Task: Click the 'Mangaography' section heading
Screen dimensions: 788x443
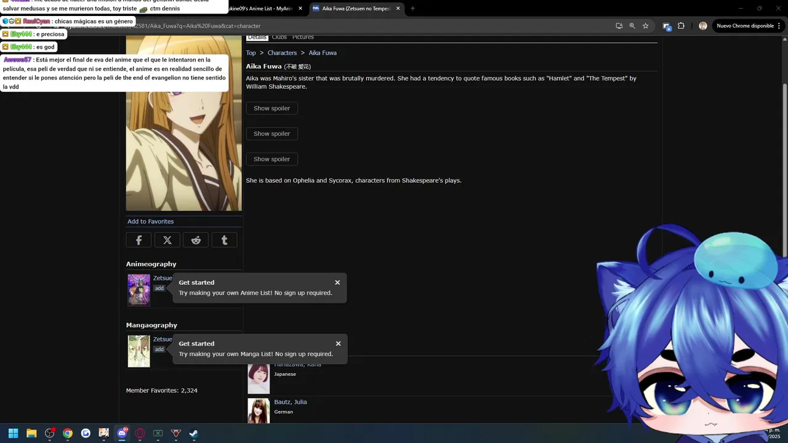Action: click(151, 325)
